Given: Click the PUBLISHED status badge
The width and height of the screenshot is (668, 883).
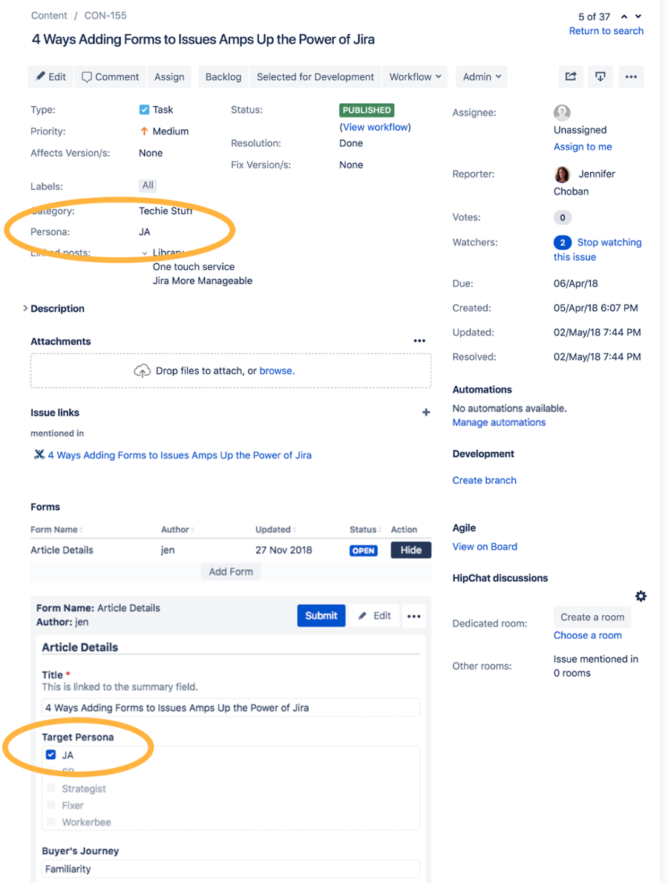Looking at the screenshot, I should coord(367,111).
